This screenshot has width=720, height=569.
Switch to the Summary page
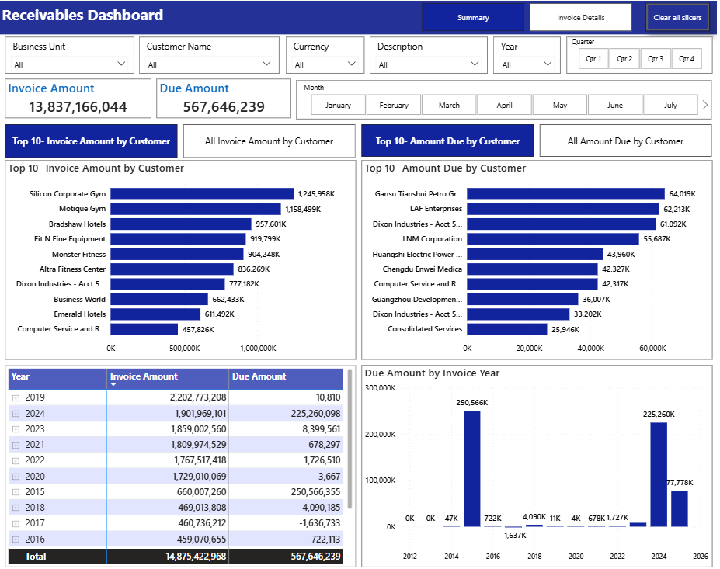(473, 17)
